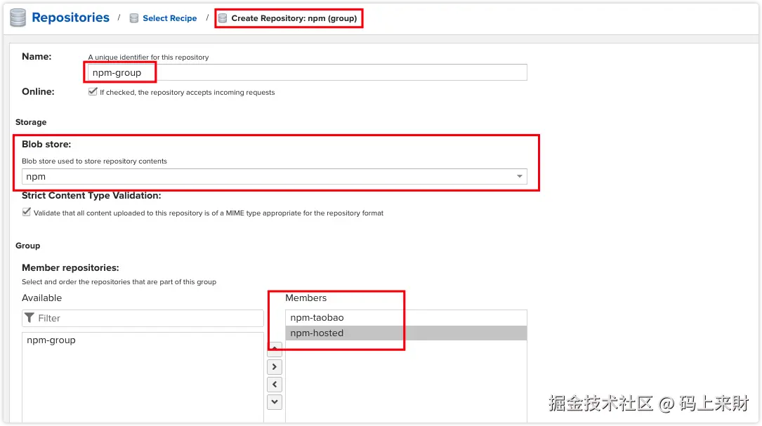Viewport: 762px width, 426px height.
Task: Click the move-up arrow button
Action: tap(275, 349)
